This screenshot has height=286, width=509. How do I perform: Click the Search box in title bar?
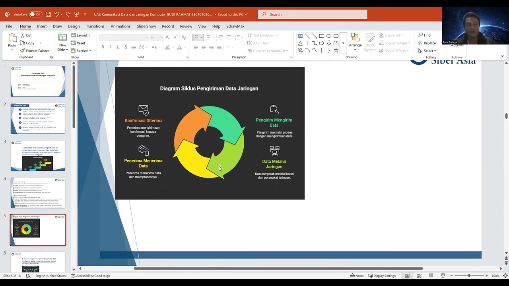pyautogui.click(x=313, y=14)
